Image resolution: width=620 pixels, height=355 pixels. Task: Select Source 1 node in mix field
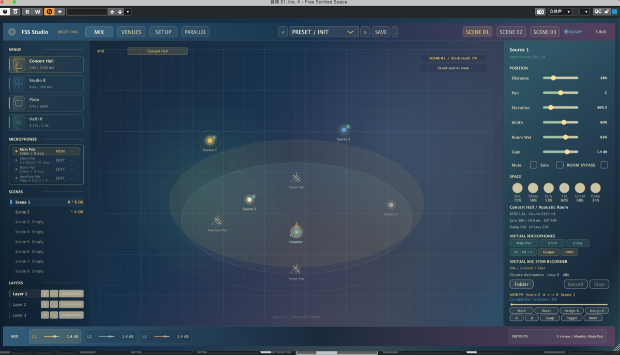coord(209,141)
